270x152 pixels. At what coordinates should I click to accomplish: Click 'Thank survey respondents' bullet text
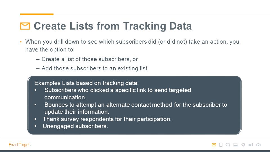coord(107,119)
